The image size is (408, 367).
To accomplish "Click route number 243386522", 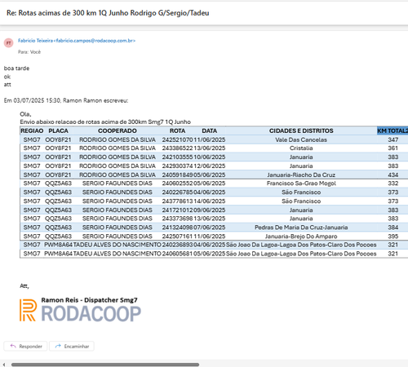I will pyautogui.click(x=177, y=148).
